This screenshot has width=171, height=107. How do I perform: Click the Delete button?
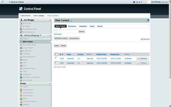pos(64,45)
